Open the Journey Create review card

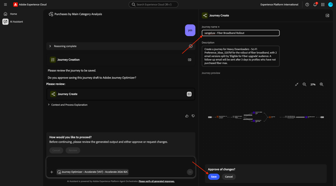tap(121, 94)
